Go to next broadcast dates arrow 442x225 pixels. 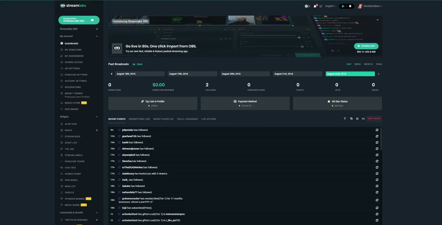(379, 74)
